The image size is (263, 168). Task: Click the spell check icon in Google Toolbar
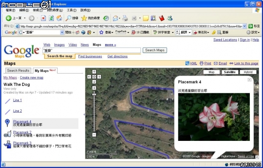click(155, 32)
